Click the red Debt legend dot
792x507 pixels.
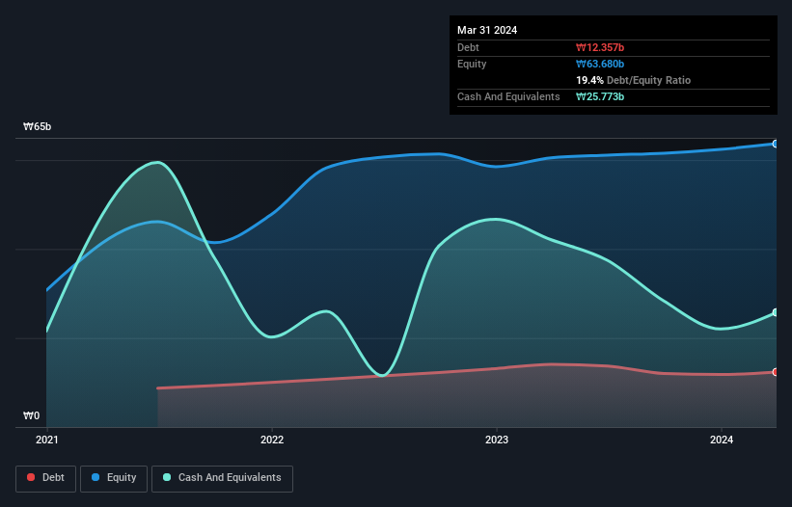click(31, 477)
